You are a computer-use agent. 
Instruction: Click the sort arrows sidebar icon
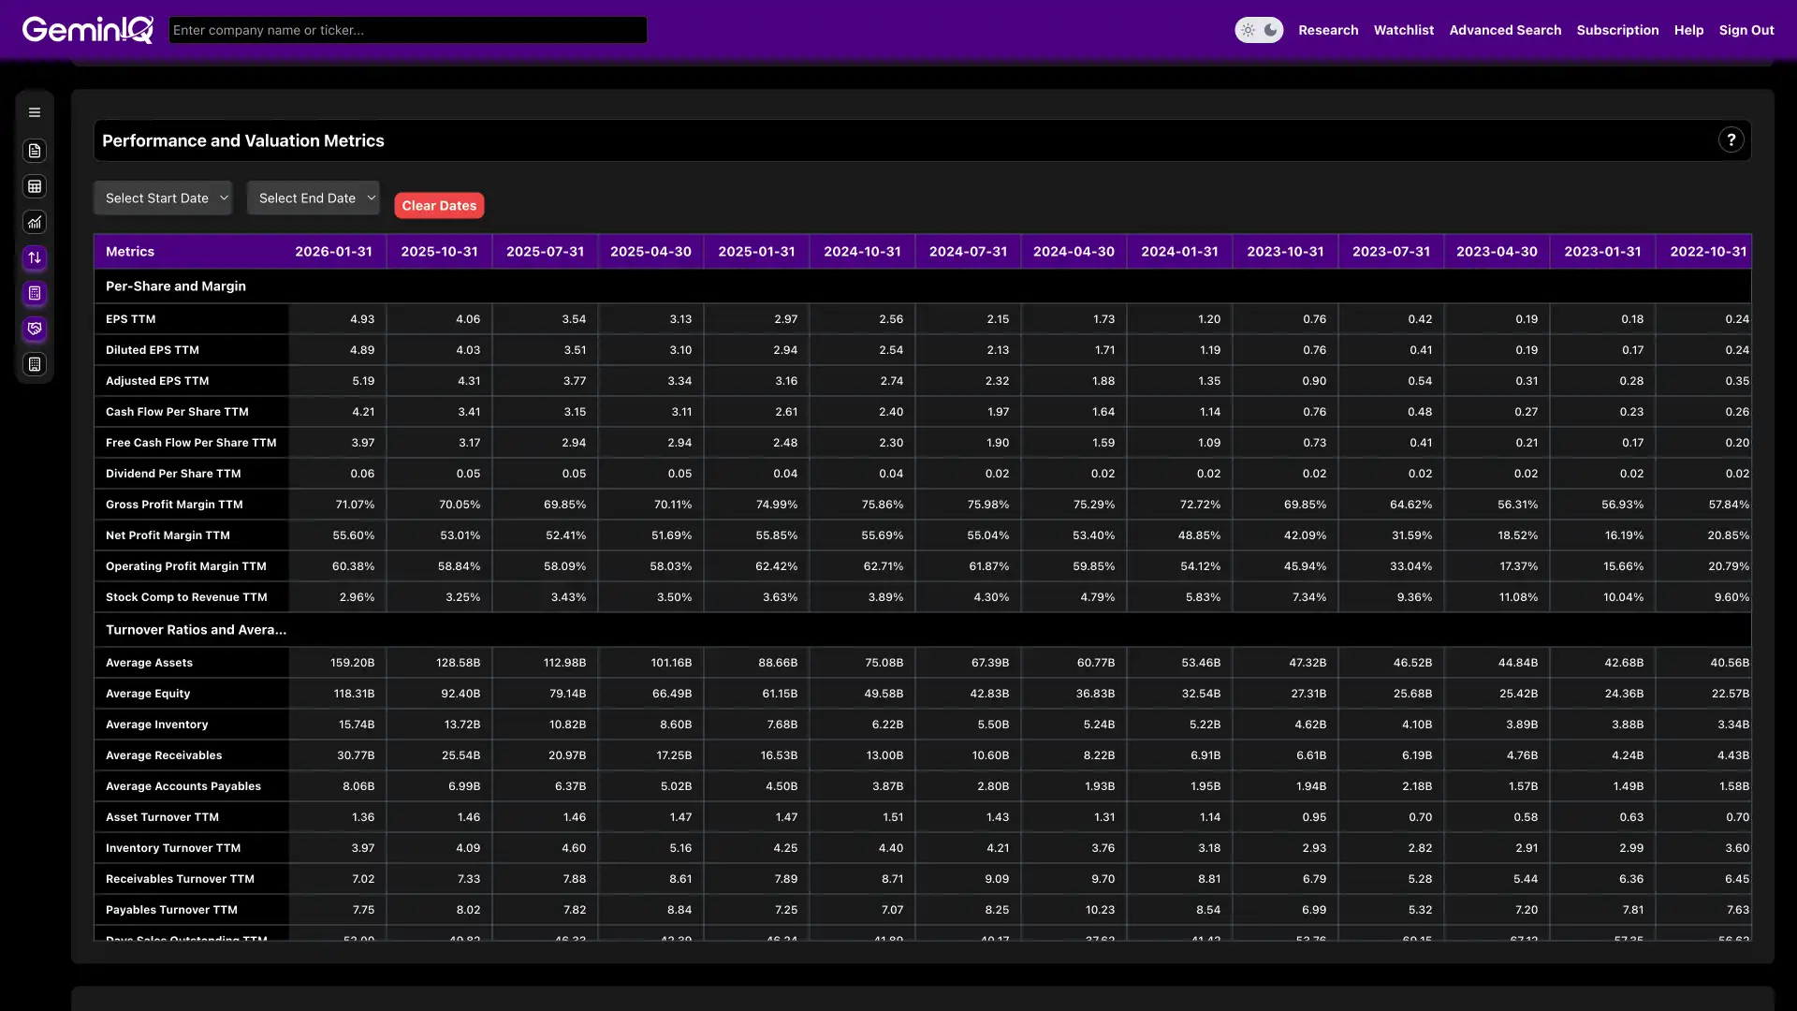35,258
